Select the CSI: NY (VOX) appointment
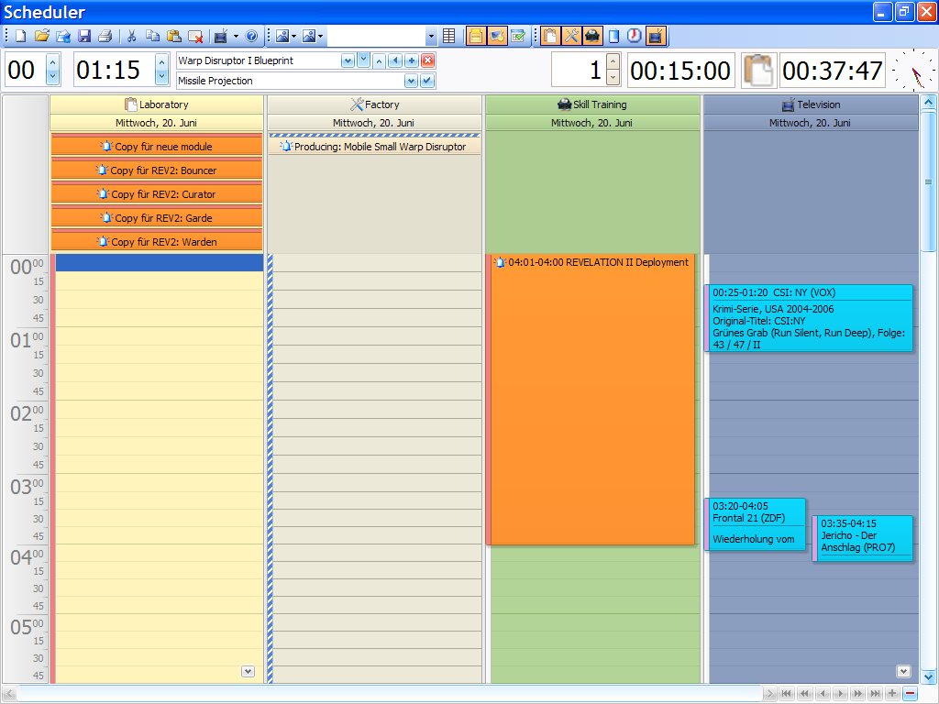Screen dimensions: 939x704 (x=809, y=318)
